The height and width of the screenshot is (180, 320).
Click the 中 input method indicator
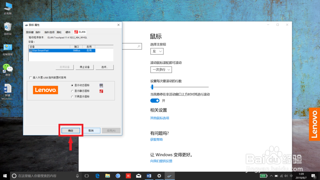(291, 176)
